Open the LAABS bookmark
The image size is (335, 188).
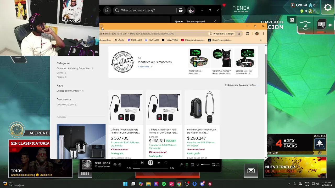click(119, 40)
